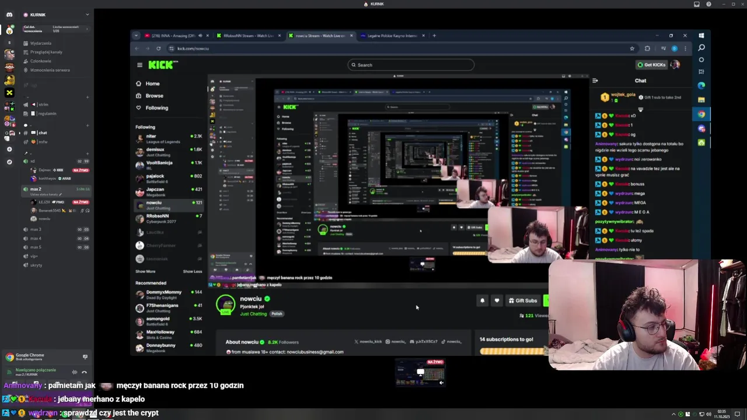Click the Polish language tag
Screen dimensions: 747x420
(x=277, y=314)
